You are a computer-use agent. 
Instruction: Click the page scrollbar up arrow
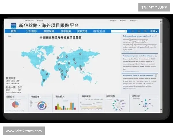click(161, 22)
